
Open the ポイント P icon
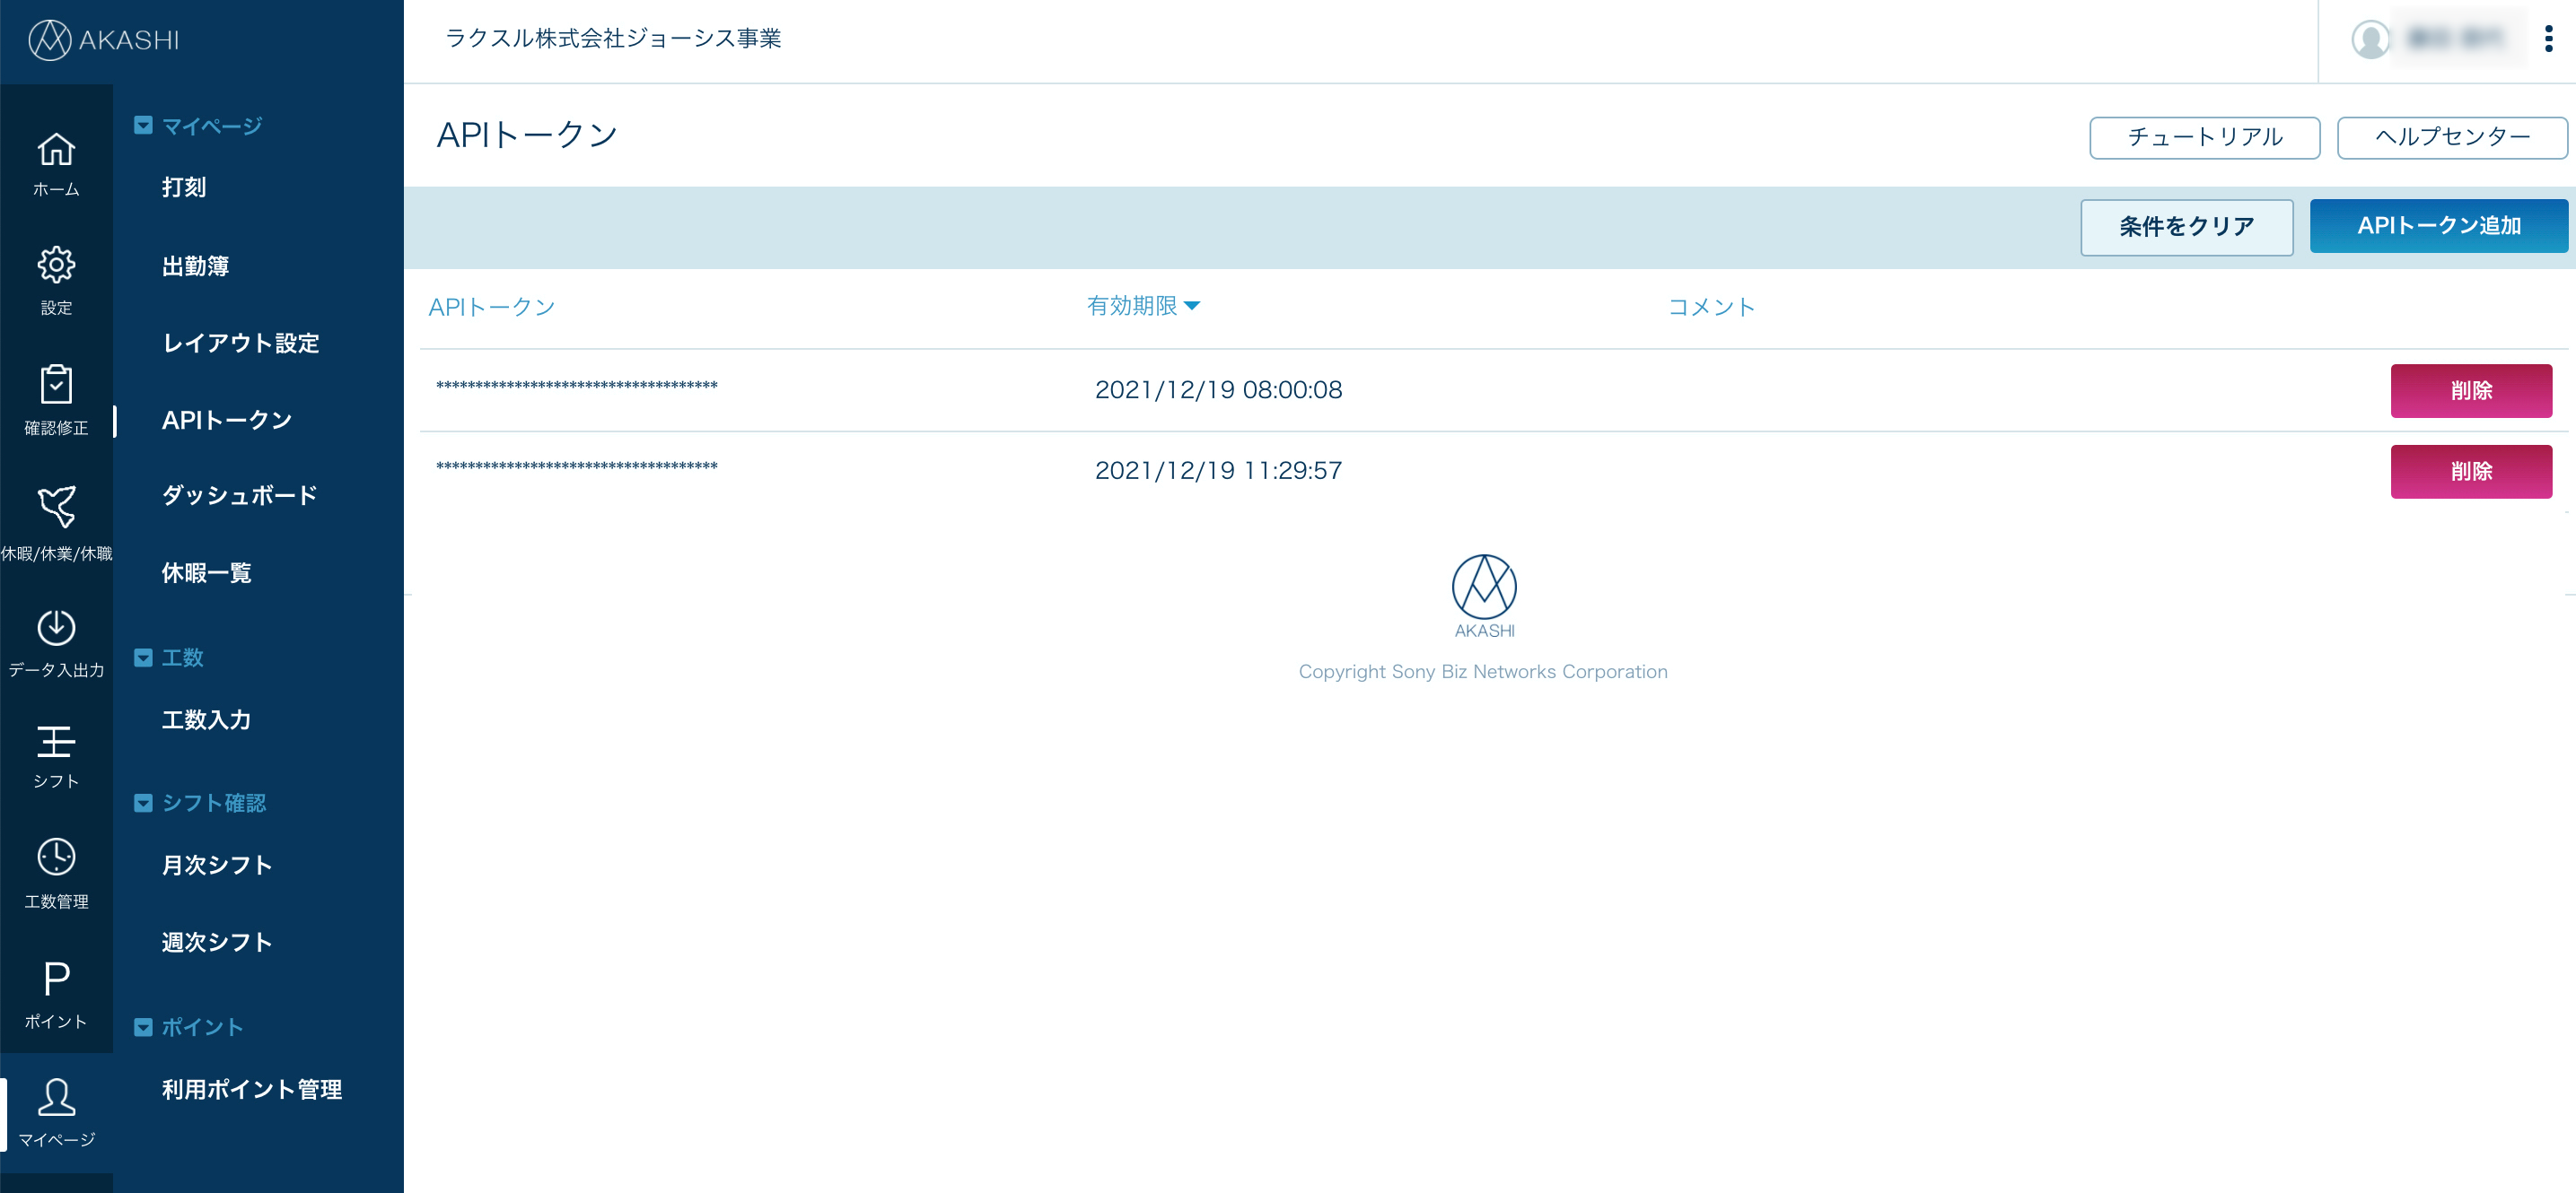coord(56,979)
